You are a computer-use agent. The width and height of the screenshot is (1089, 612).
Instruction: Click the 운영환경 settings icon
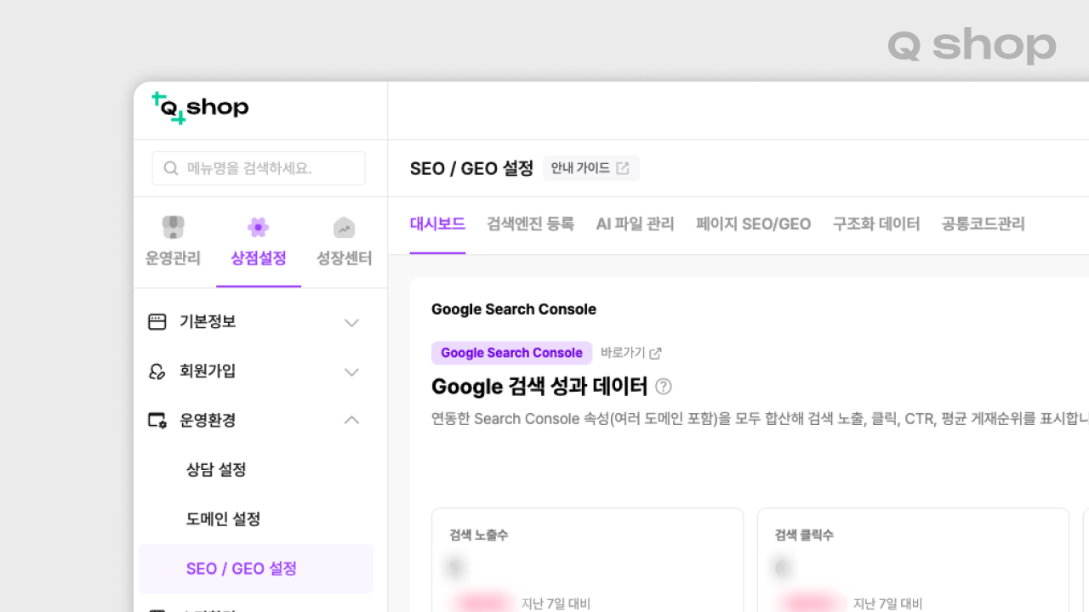pos(157,420)
